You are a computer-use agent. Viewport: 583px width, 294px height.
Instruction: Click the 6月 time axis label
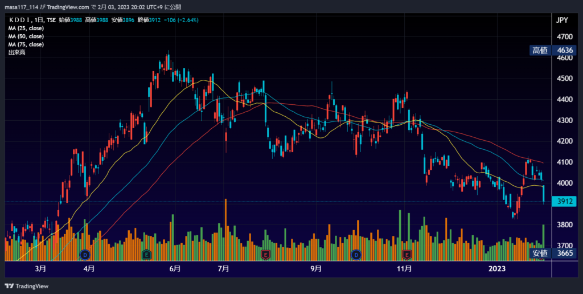[x=175, y=269]
